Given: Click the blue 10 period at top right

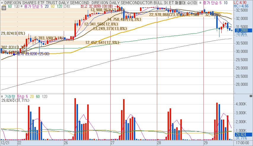Looking at the screenshot, I should tap(225, 3).
